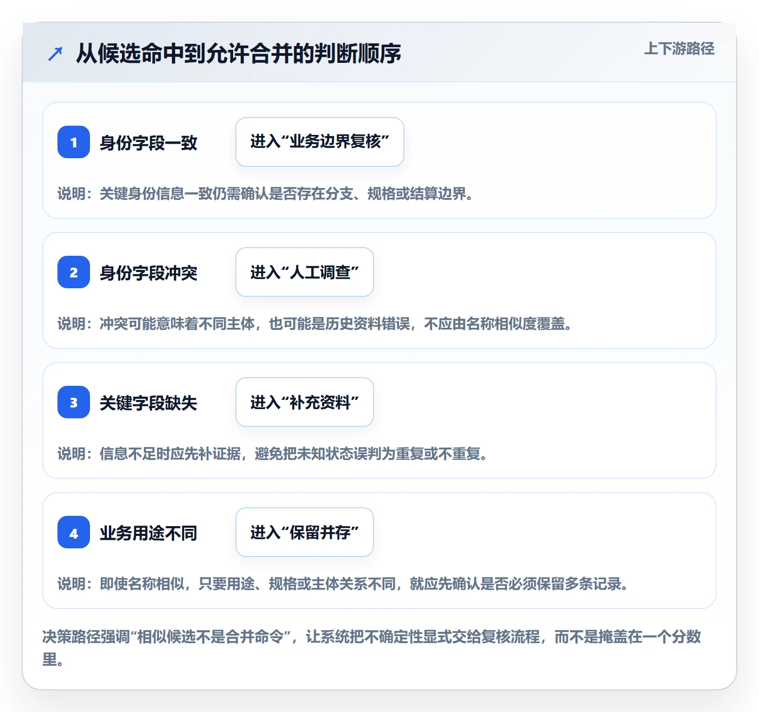Click the step number 2 badge
This screenshot has height=712, width=759.
(x=74, y=272)
